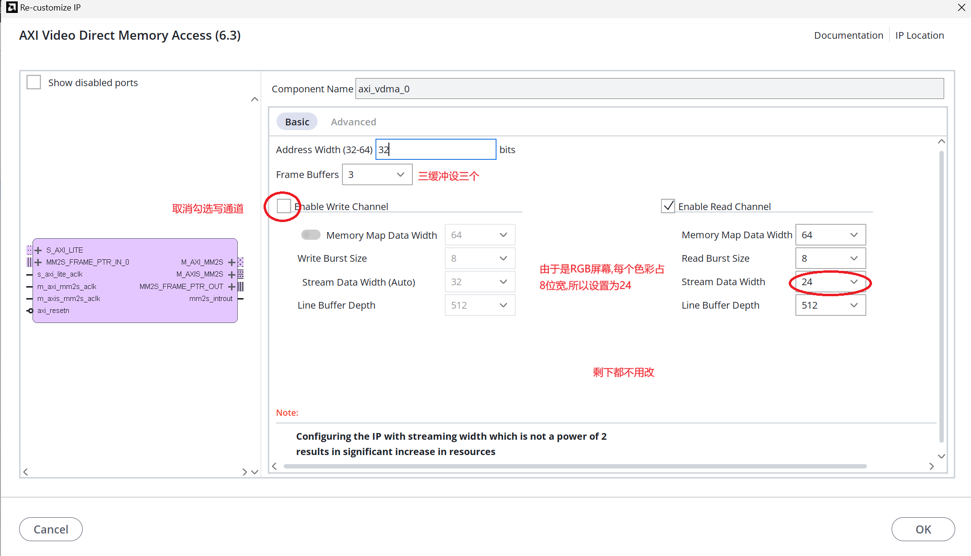Expand the MM2S_FRAME_PTR_IN_0 port
Screen dimensions: 971x556
38,262
